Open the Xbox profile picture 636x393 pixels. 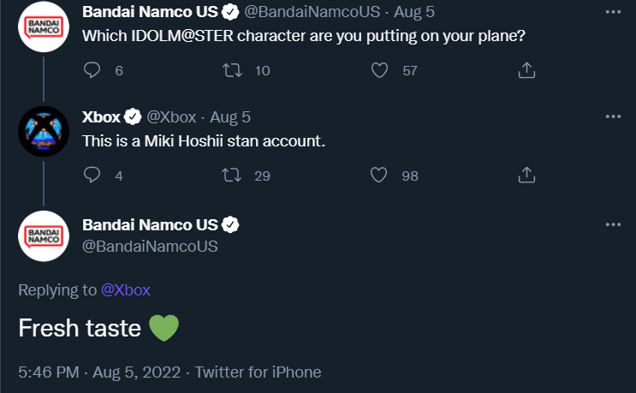point(44,133)
